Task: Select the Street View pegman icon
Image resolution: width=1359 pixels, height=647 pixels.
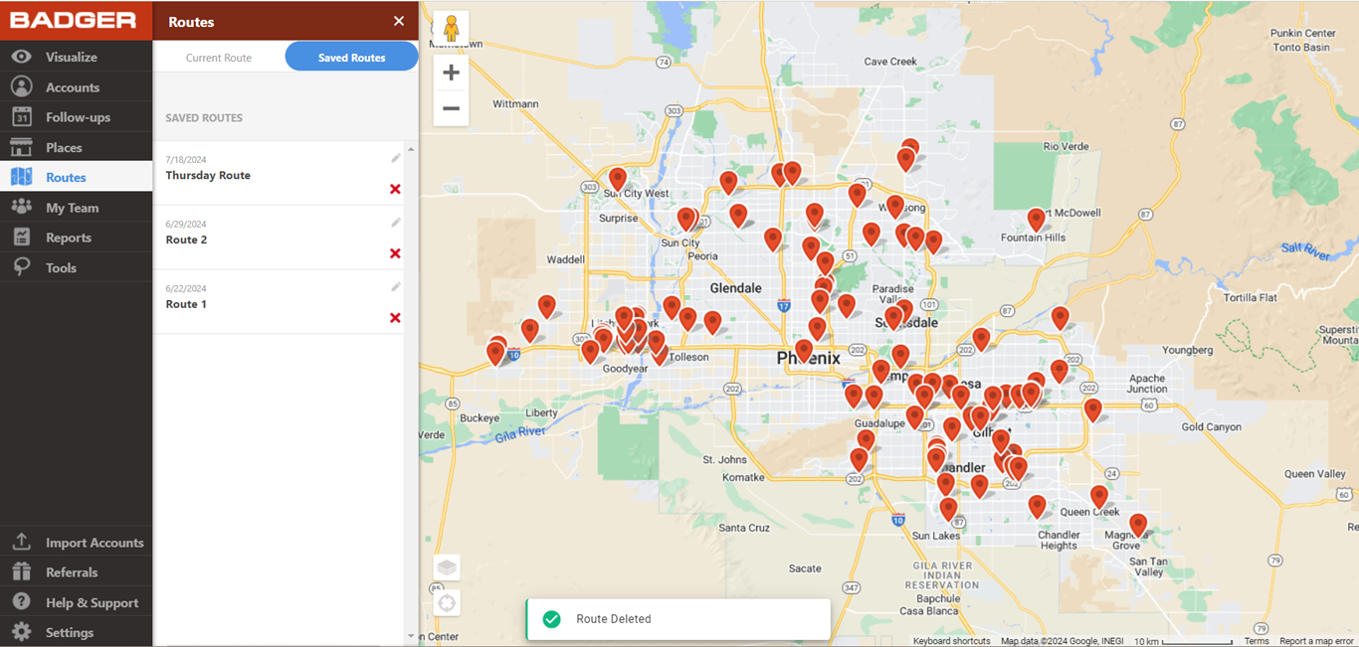Action: [452, 28]
